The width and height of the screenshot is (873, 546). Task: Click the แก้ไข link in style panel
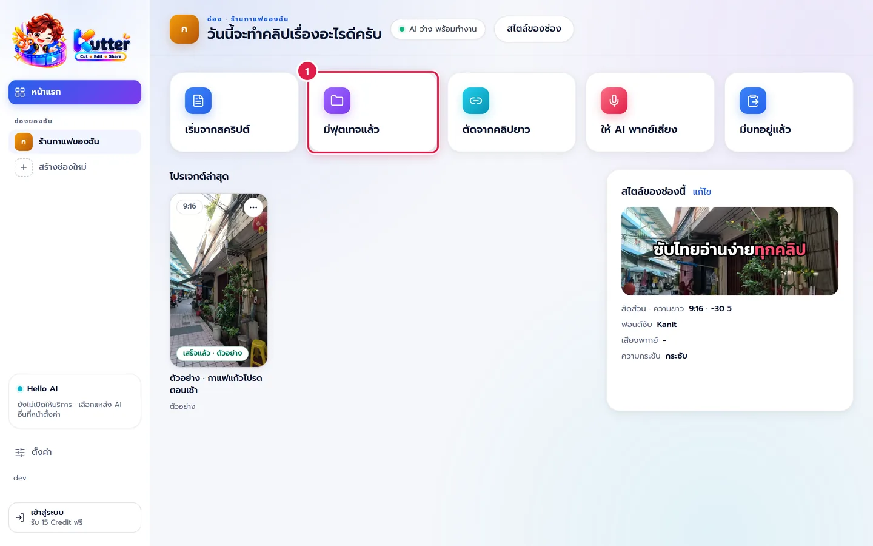pyautogui.click(x=702, y=192)
